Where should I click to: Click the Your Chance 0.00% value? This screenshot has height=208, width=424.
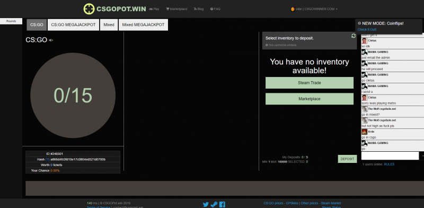click(x=55, y=171)
